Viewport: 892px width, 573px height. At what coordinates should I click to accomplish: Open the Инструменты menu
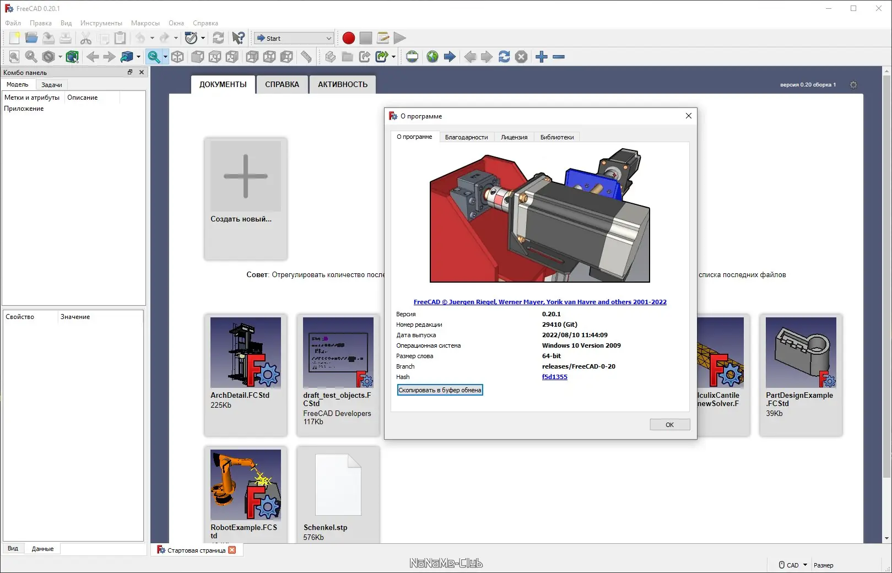pos(101,23)
